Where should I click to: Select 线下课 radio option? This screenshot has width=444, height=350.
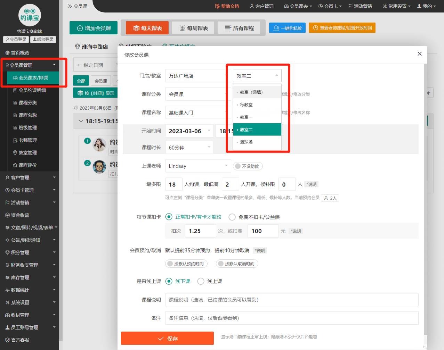178,281
